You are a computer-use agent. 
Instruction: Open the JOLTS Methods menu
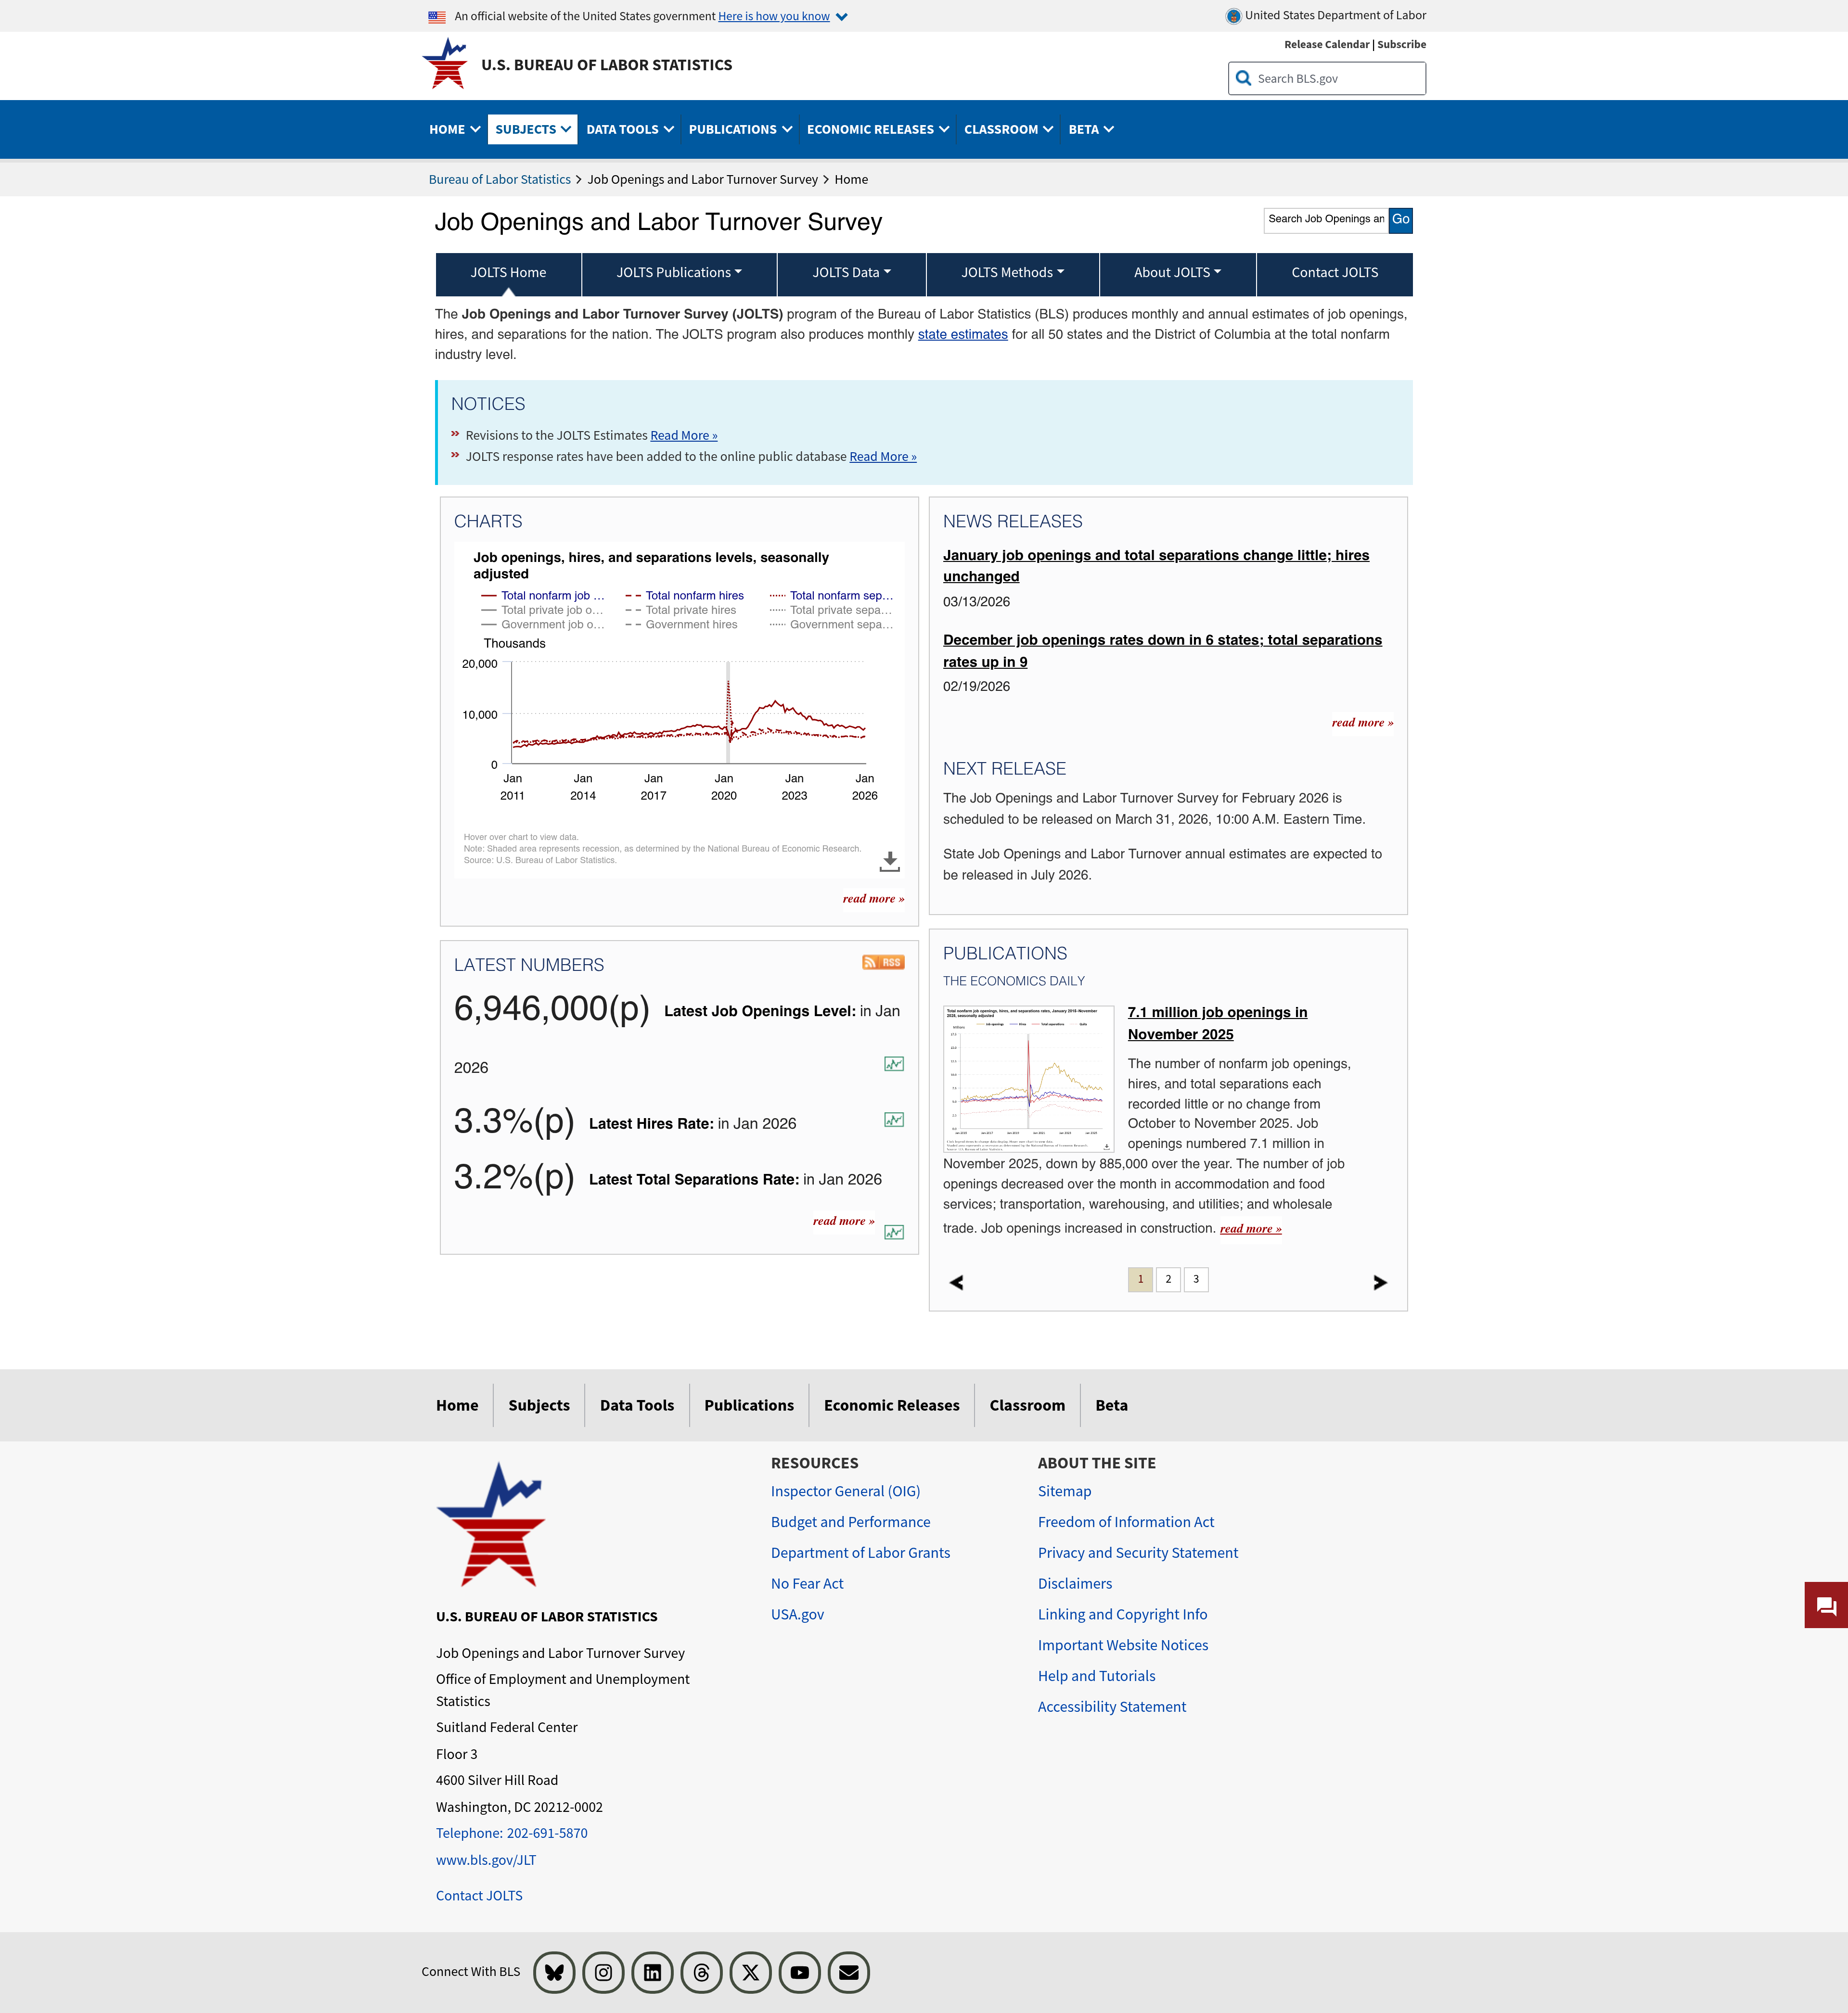tap(1013, 273)
